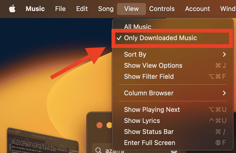This screenshot has height=153, width=236.
Task: Choose Show View Options
Action: 153,65
